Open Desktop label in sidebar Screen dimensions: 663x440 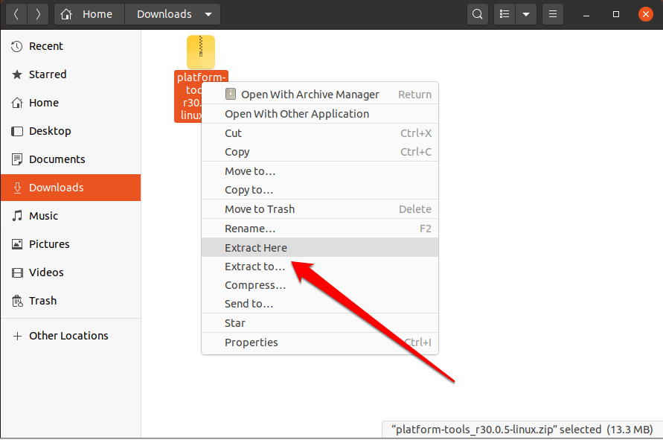coord(50,131)
